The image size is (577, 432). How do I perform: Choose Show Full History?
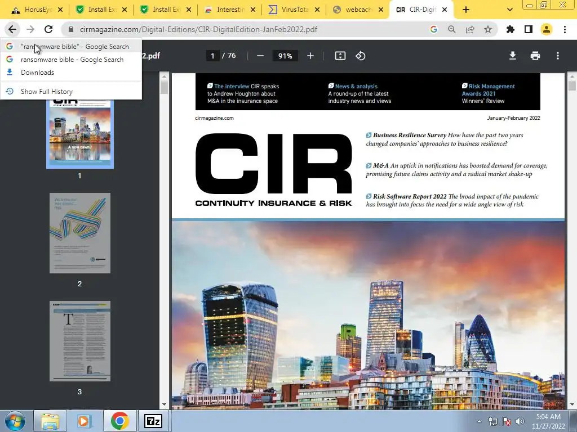tap(71, 92)
